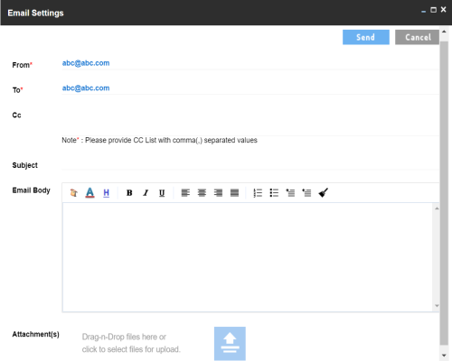452x361 pixels.
Task: Toggle bold formatting in email body
Action: [x=129, y=192]
